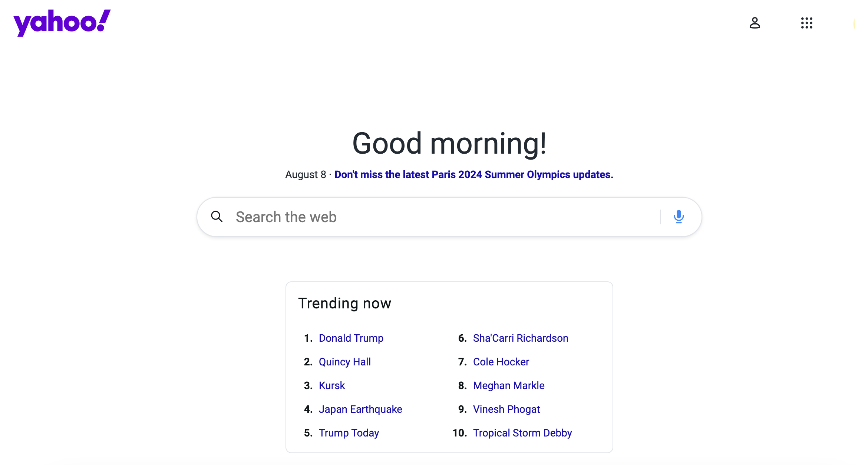The width and height of the screenshot is (855, 465).
Task: Click the Japan Earthquake trending link
Action: coord(360,409)
